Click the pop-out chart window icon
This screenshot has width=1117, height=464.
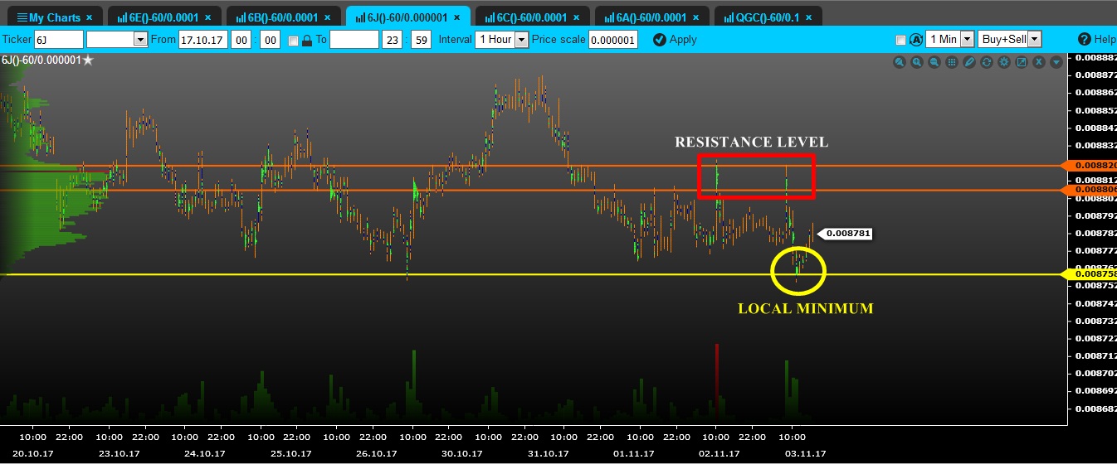pos(1022,62)
